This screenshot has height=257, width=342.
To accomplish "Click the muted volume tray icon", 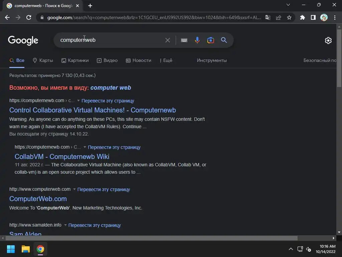I will pyautogui.click(x=309, y=249).
